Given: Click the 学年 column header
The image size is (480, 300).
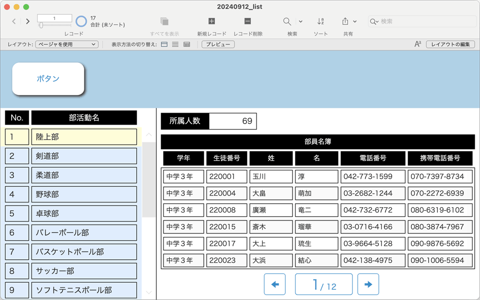Looking at the screenshot, I should 183,158.
